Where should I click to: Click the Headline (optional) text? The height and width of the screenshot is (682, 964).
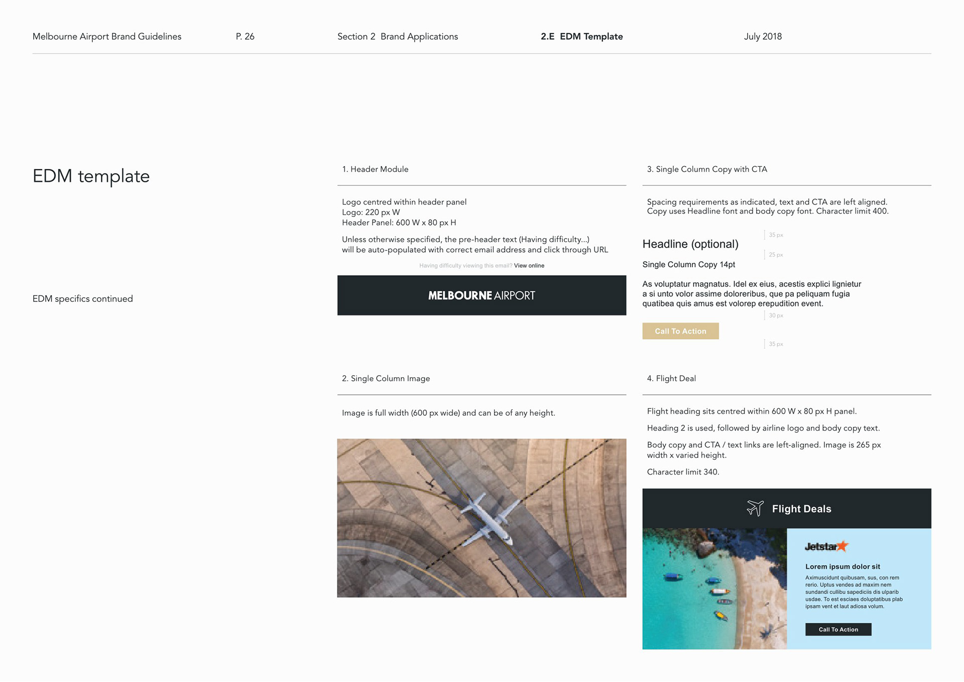coord(690,244)
